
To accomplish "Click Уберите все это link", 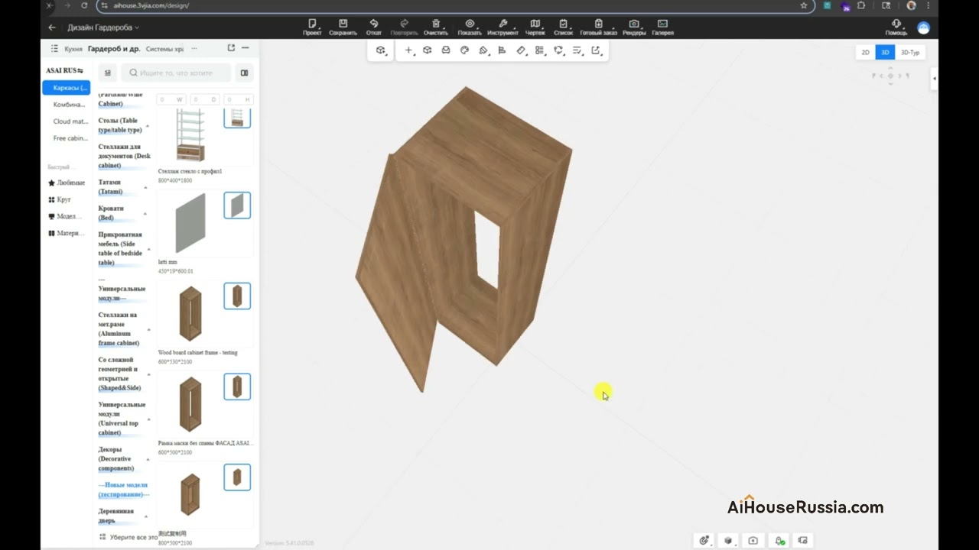I will point(128,537).
